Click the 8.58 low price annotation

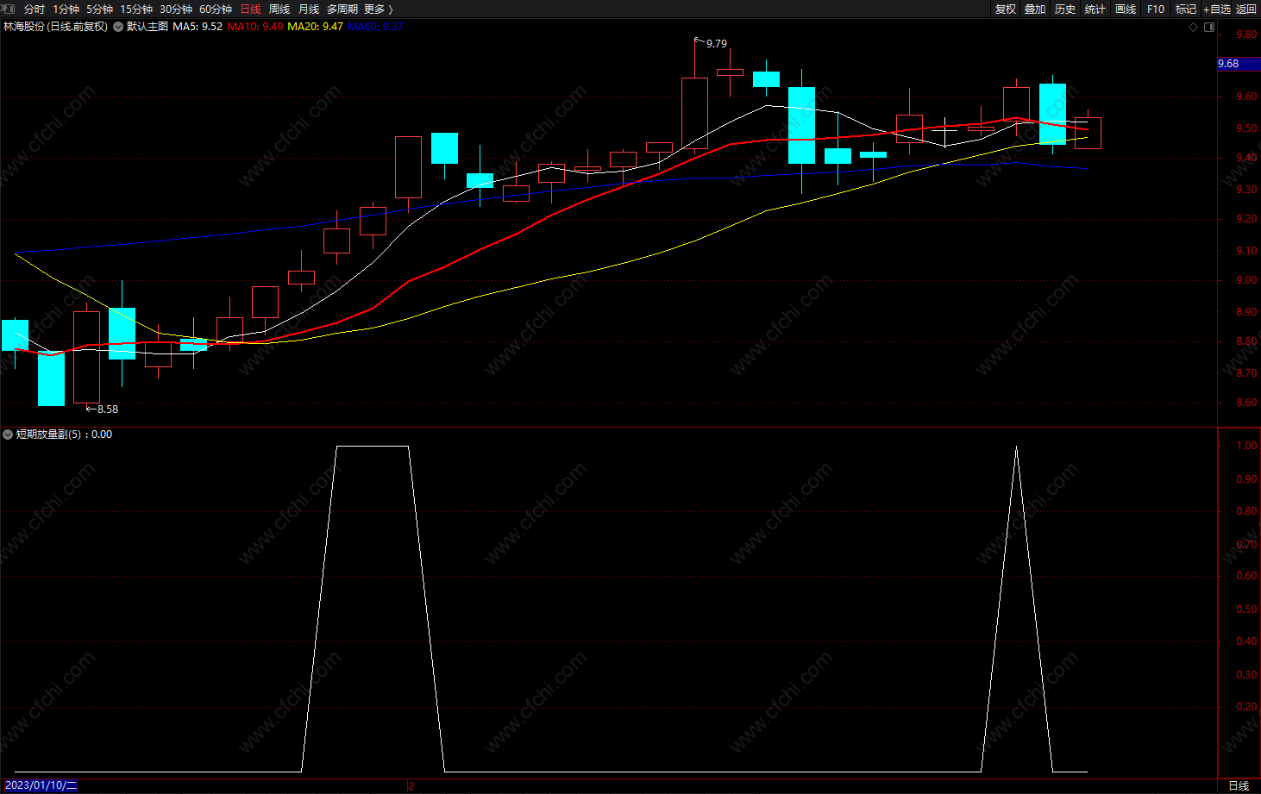[x=108, y=410]
